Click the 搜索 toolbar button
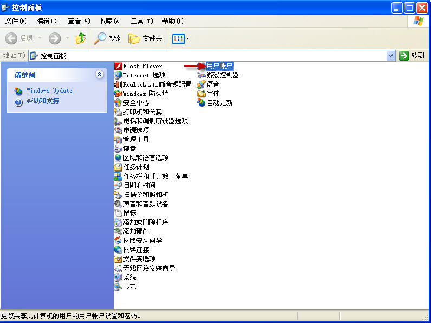This screenshot has height=323, width=431. (x=107, y=38)
